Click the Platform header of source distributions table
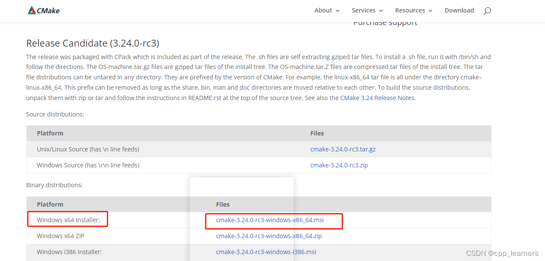 (x=50, y=133)
